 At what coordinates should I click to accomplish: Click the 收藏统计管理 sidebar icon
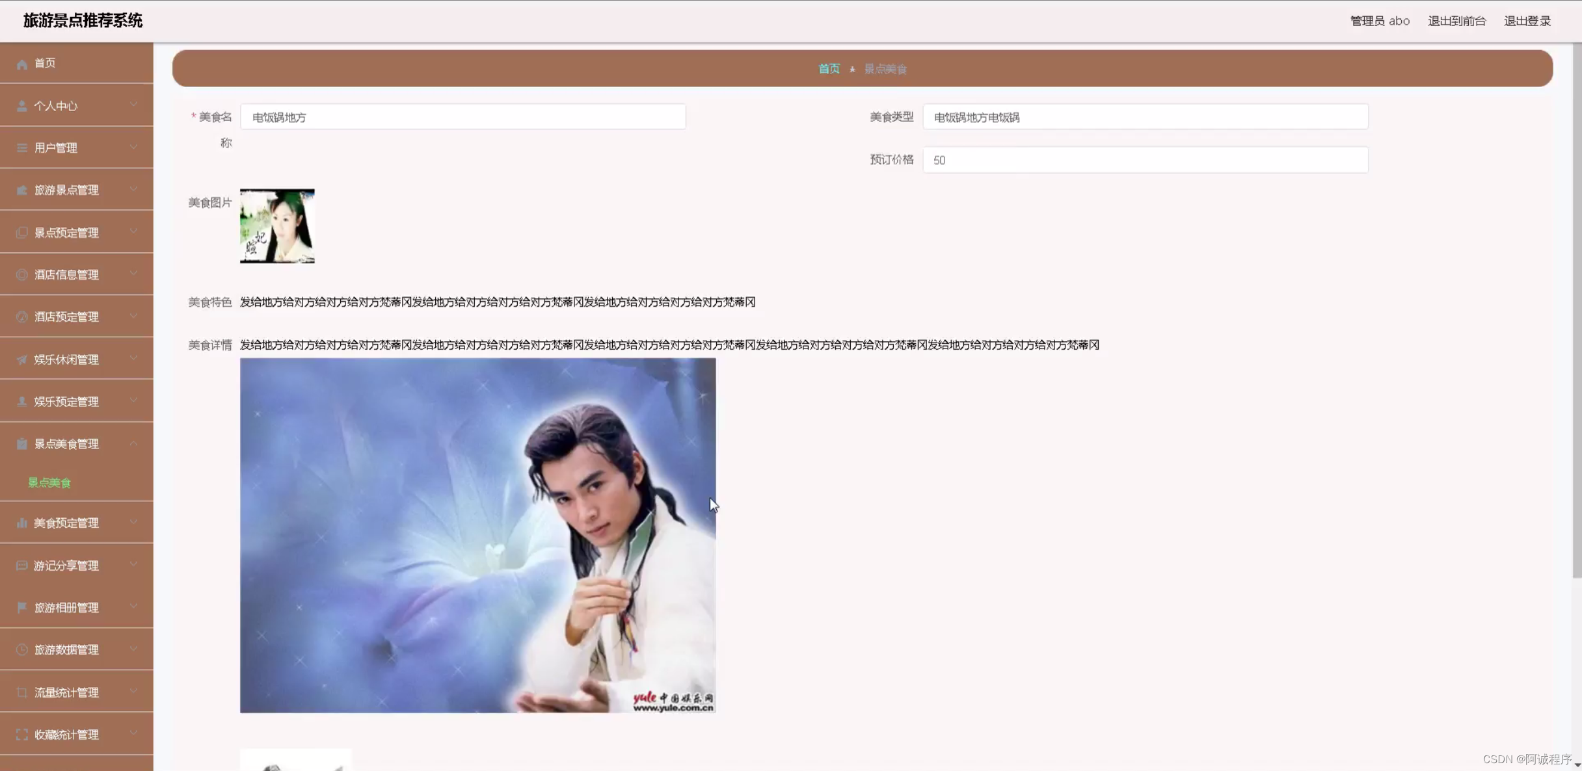[21, 734]
